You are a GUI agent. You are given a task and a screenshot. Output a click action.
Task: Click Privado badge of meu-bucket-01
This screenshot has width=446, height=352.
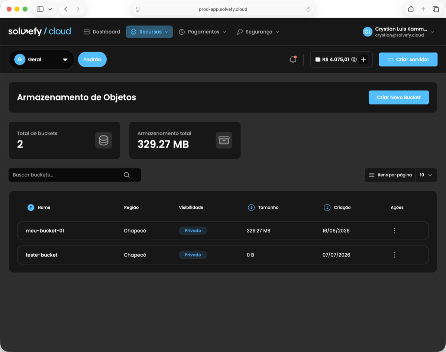pos(193,231)
